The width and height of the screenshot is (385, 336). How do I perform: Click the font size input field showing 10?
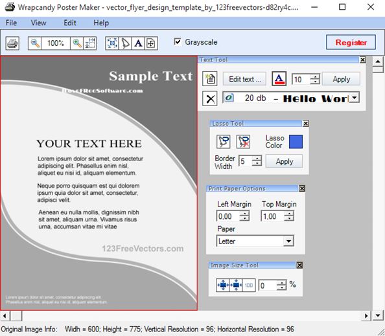pos(301,79)
